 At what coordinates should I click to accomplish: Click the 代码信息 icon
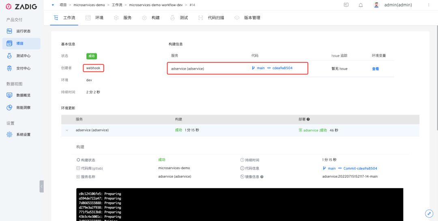242,168
